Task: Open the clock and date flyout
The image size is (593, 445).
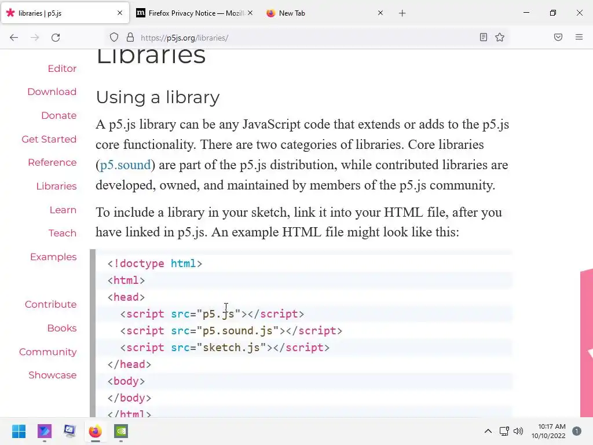Action: [x=548, y=431]
